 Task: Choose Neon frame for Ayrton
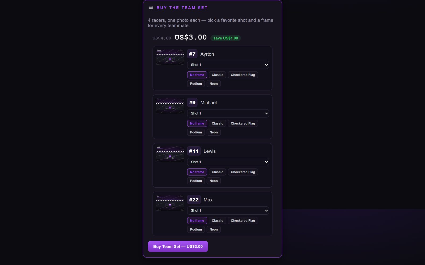pyautogui.click(x=214, y=84)
